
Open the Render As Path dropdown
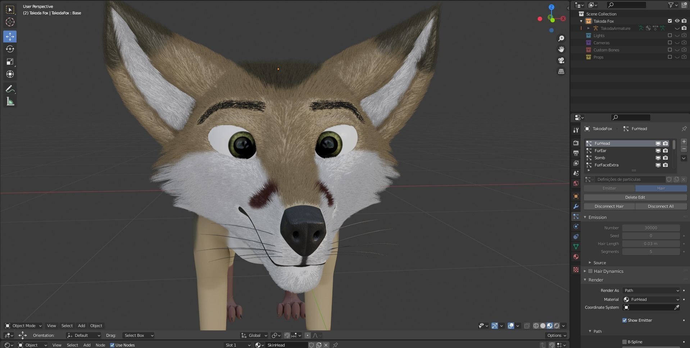[x=651, y=290]
